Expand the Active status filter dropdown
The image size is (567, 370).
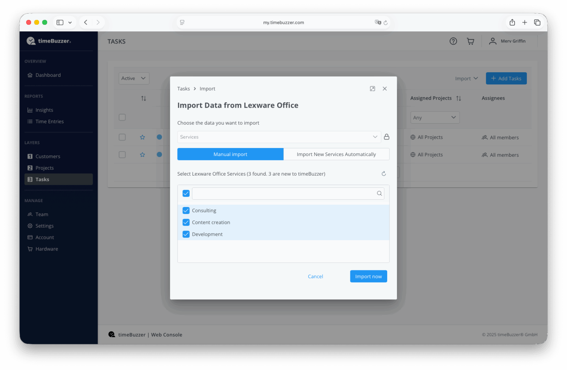tap(134, 78)
